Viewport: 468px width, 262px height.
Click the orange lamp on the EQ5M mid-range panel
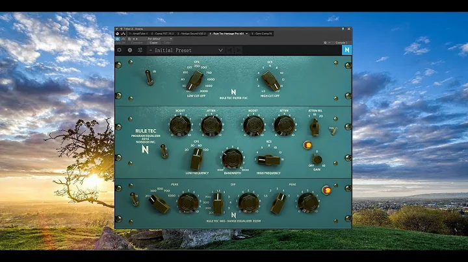[x=326, y=190]
